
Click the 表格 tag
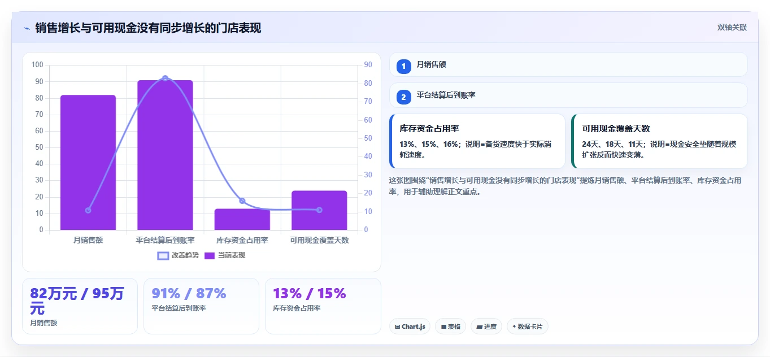(x=450, y=326)
